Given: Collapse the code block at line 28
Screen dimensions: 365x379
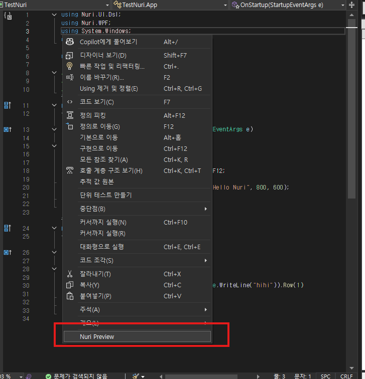Looking at the screenshot, I should (x=54, y=269).
